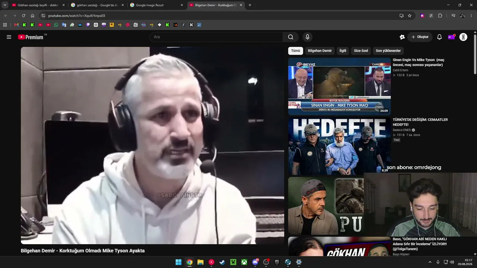The width and height of the screenshot is (477, 268).
Task: Open Epic Games Launcher from the taskbar
Action: click(x=277, y=262)
